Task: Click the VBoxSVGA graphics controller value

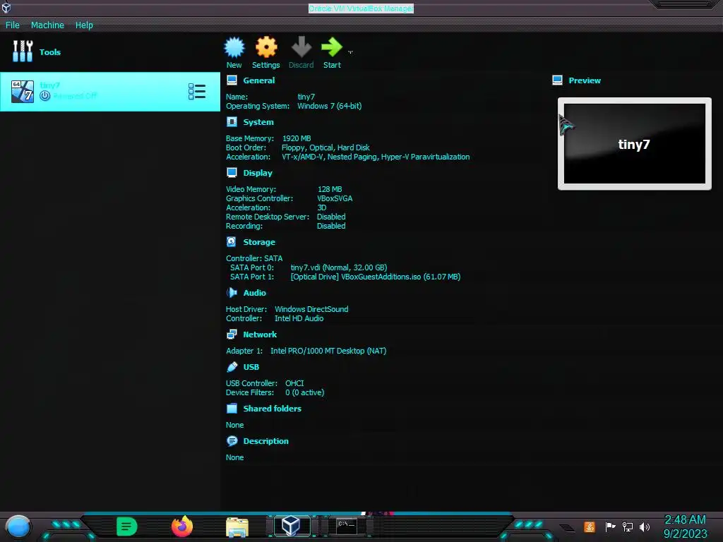Action: coord(335,198)
